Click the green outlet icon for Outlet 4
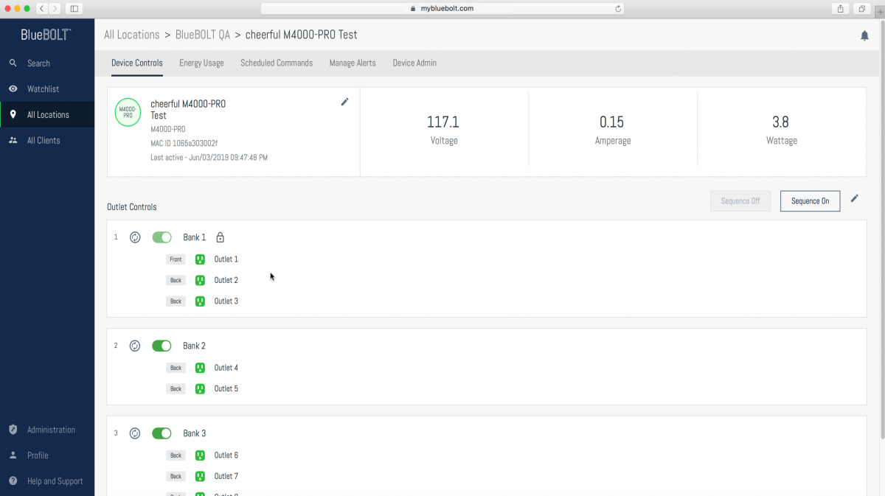Screen dimensions: 885x496 click(x=199, y=367)
